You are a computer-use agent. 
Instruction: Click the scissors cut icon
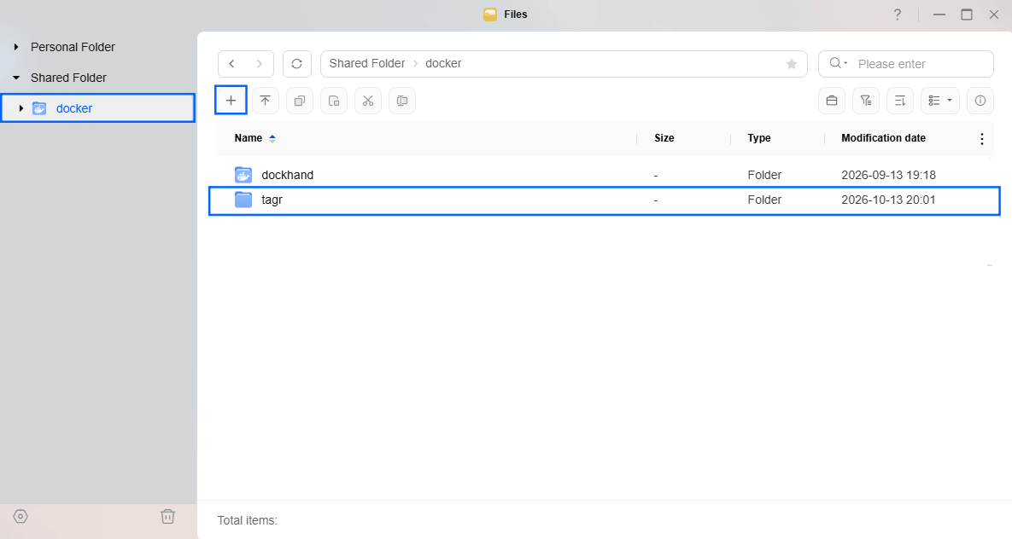(368, 101)
